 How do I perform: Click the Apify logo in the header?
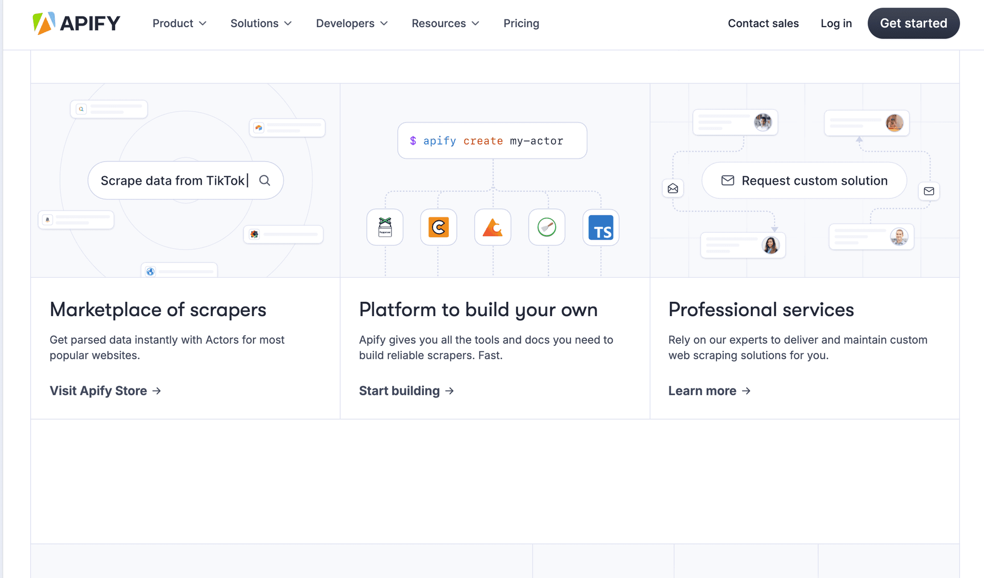(x=76, y=24)
